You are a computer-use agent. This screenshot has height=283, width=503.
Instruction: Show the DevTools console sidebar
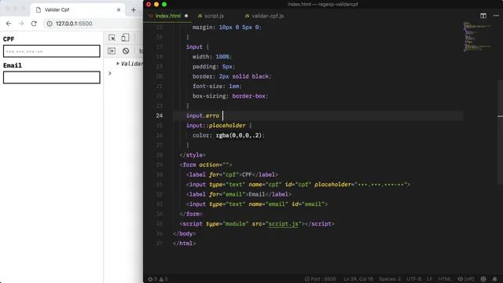tap(112, 50)
